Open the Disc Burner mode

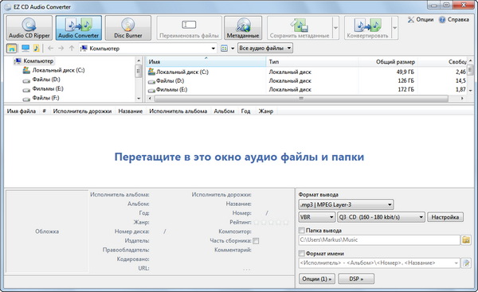click(128, 28)
